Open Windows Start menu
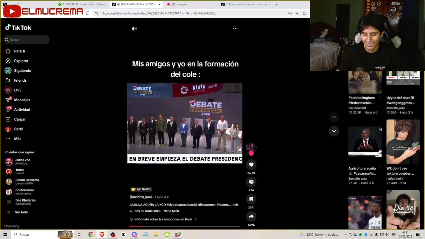Viewport: 425px width, 239px height. point(5,235)
